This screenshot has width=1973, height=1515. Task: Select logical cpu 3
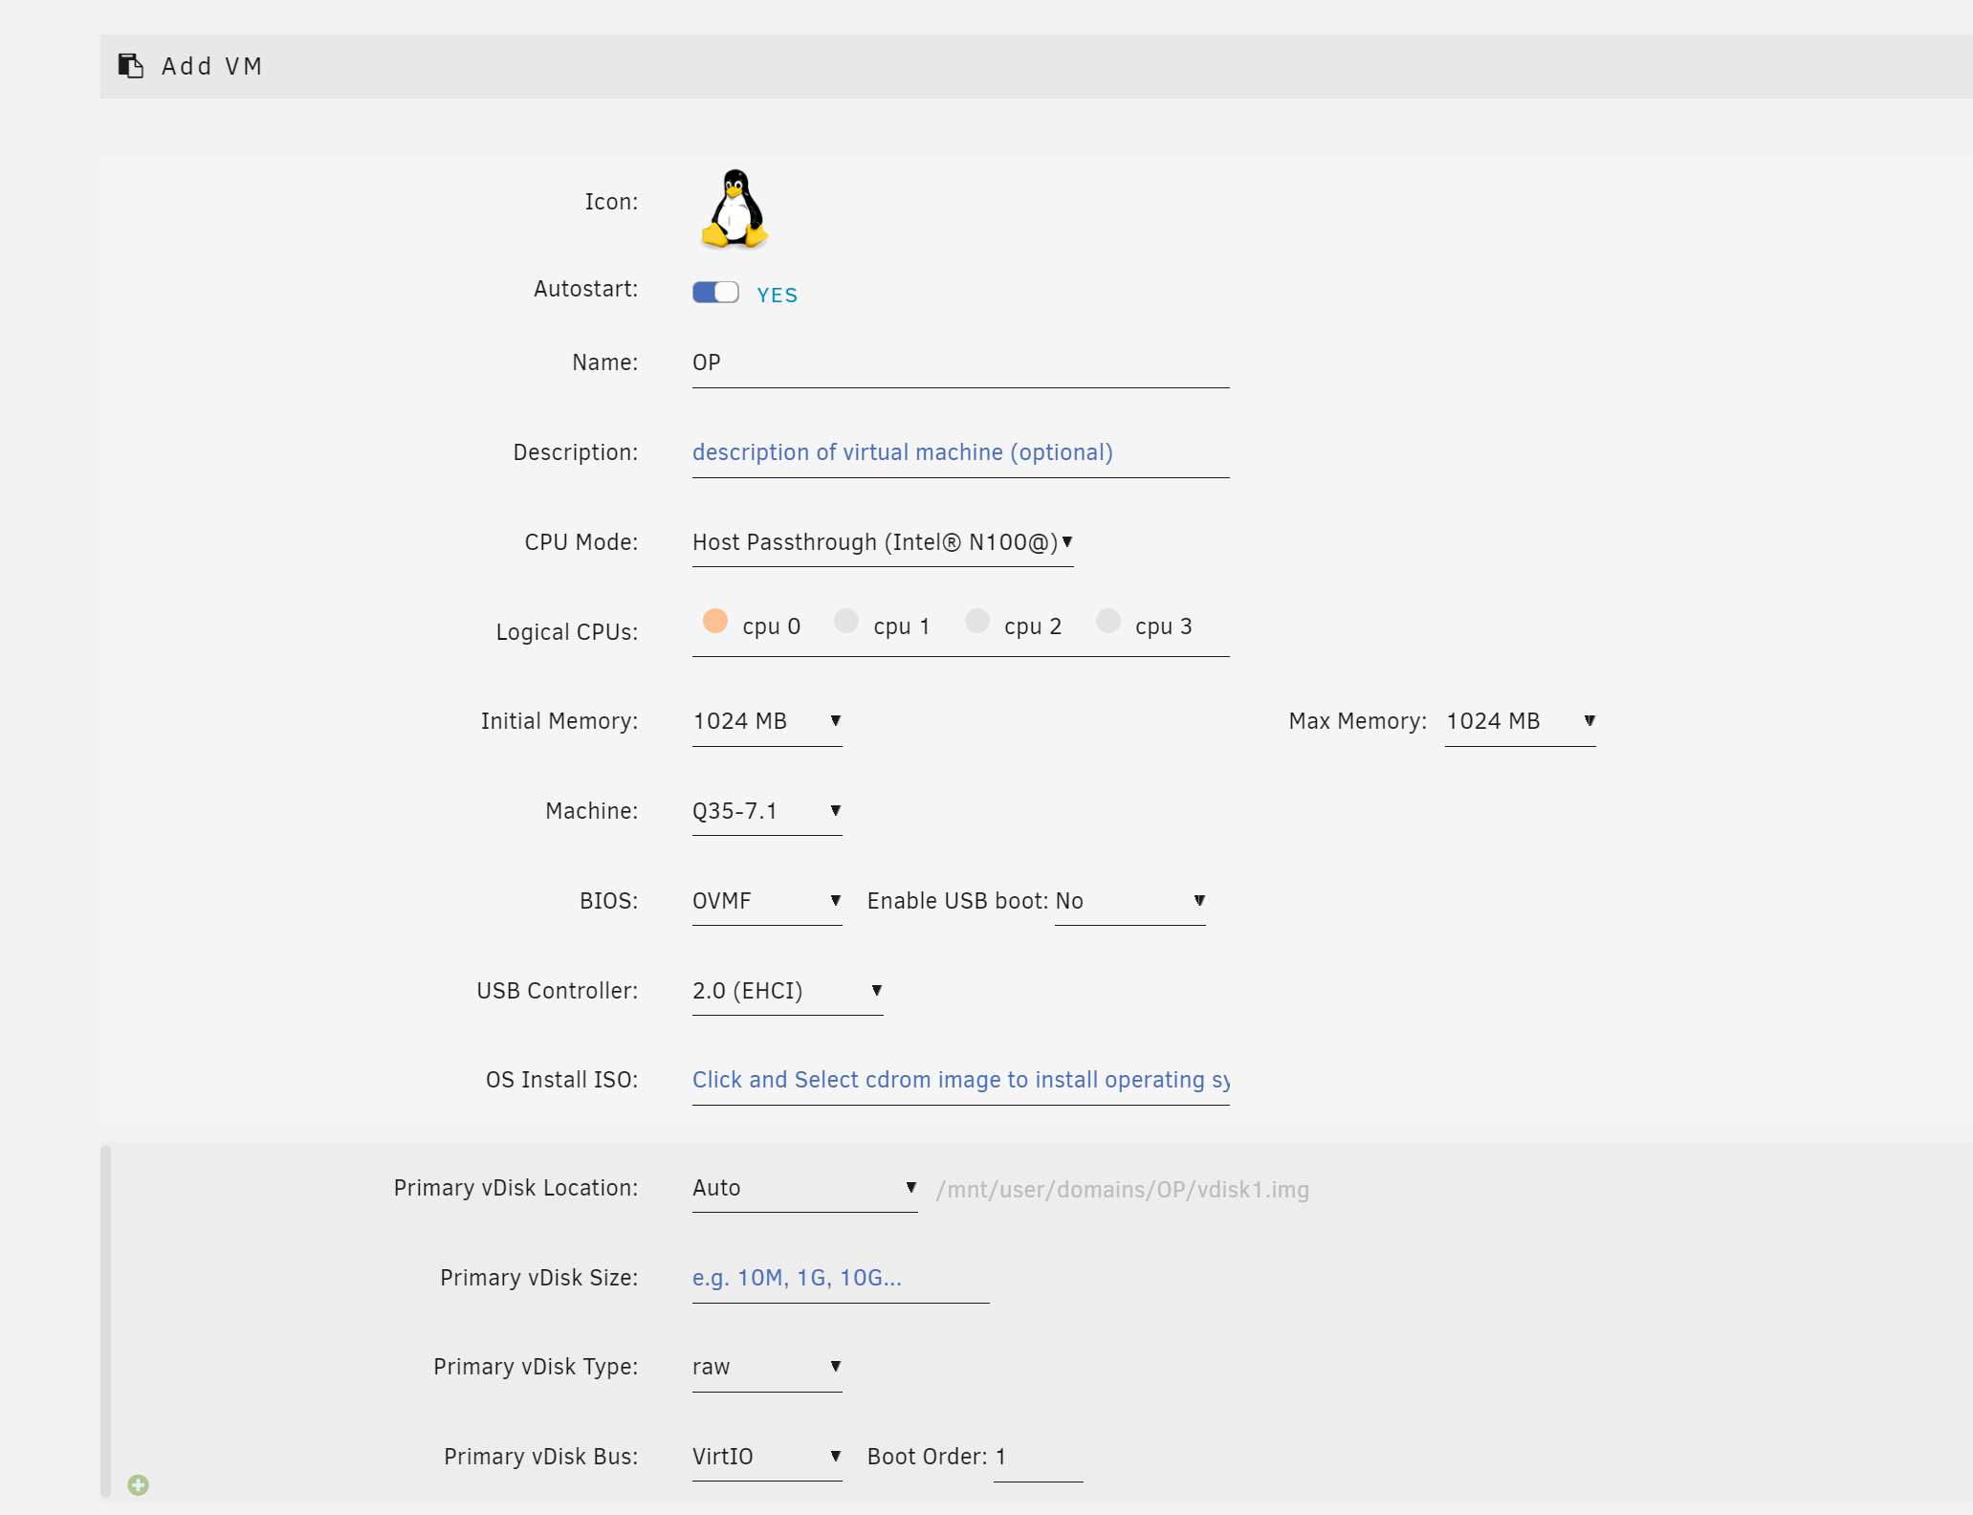tap(1108, 622)
